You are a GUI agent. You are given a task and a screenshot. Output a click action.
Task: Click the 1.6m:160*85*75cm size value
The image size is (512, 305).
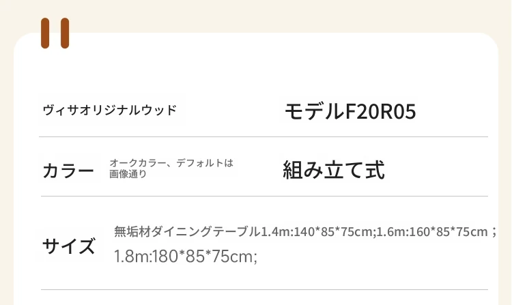[433, 231]
